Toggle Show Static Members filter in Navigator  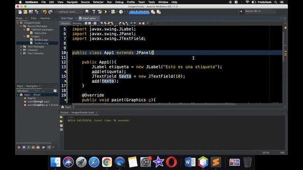(x=28, y=147)
